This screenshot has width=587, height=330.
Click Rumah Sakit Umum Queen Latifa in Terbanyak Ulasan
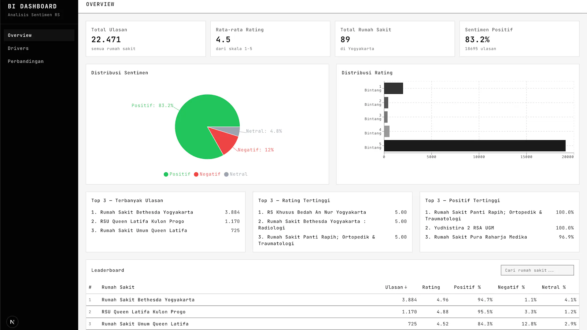pos(144,230)
